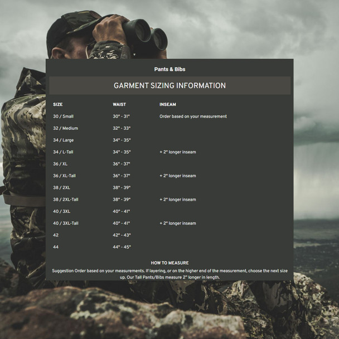Select the '36 / XL' size cell
The height and width of the screenshot is (339, 339).
click(x=60, y=164)
